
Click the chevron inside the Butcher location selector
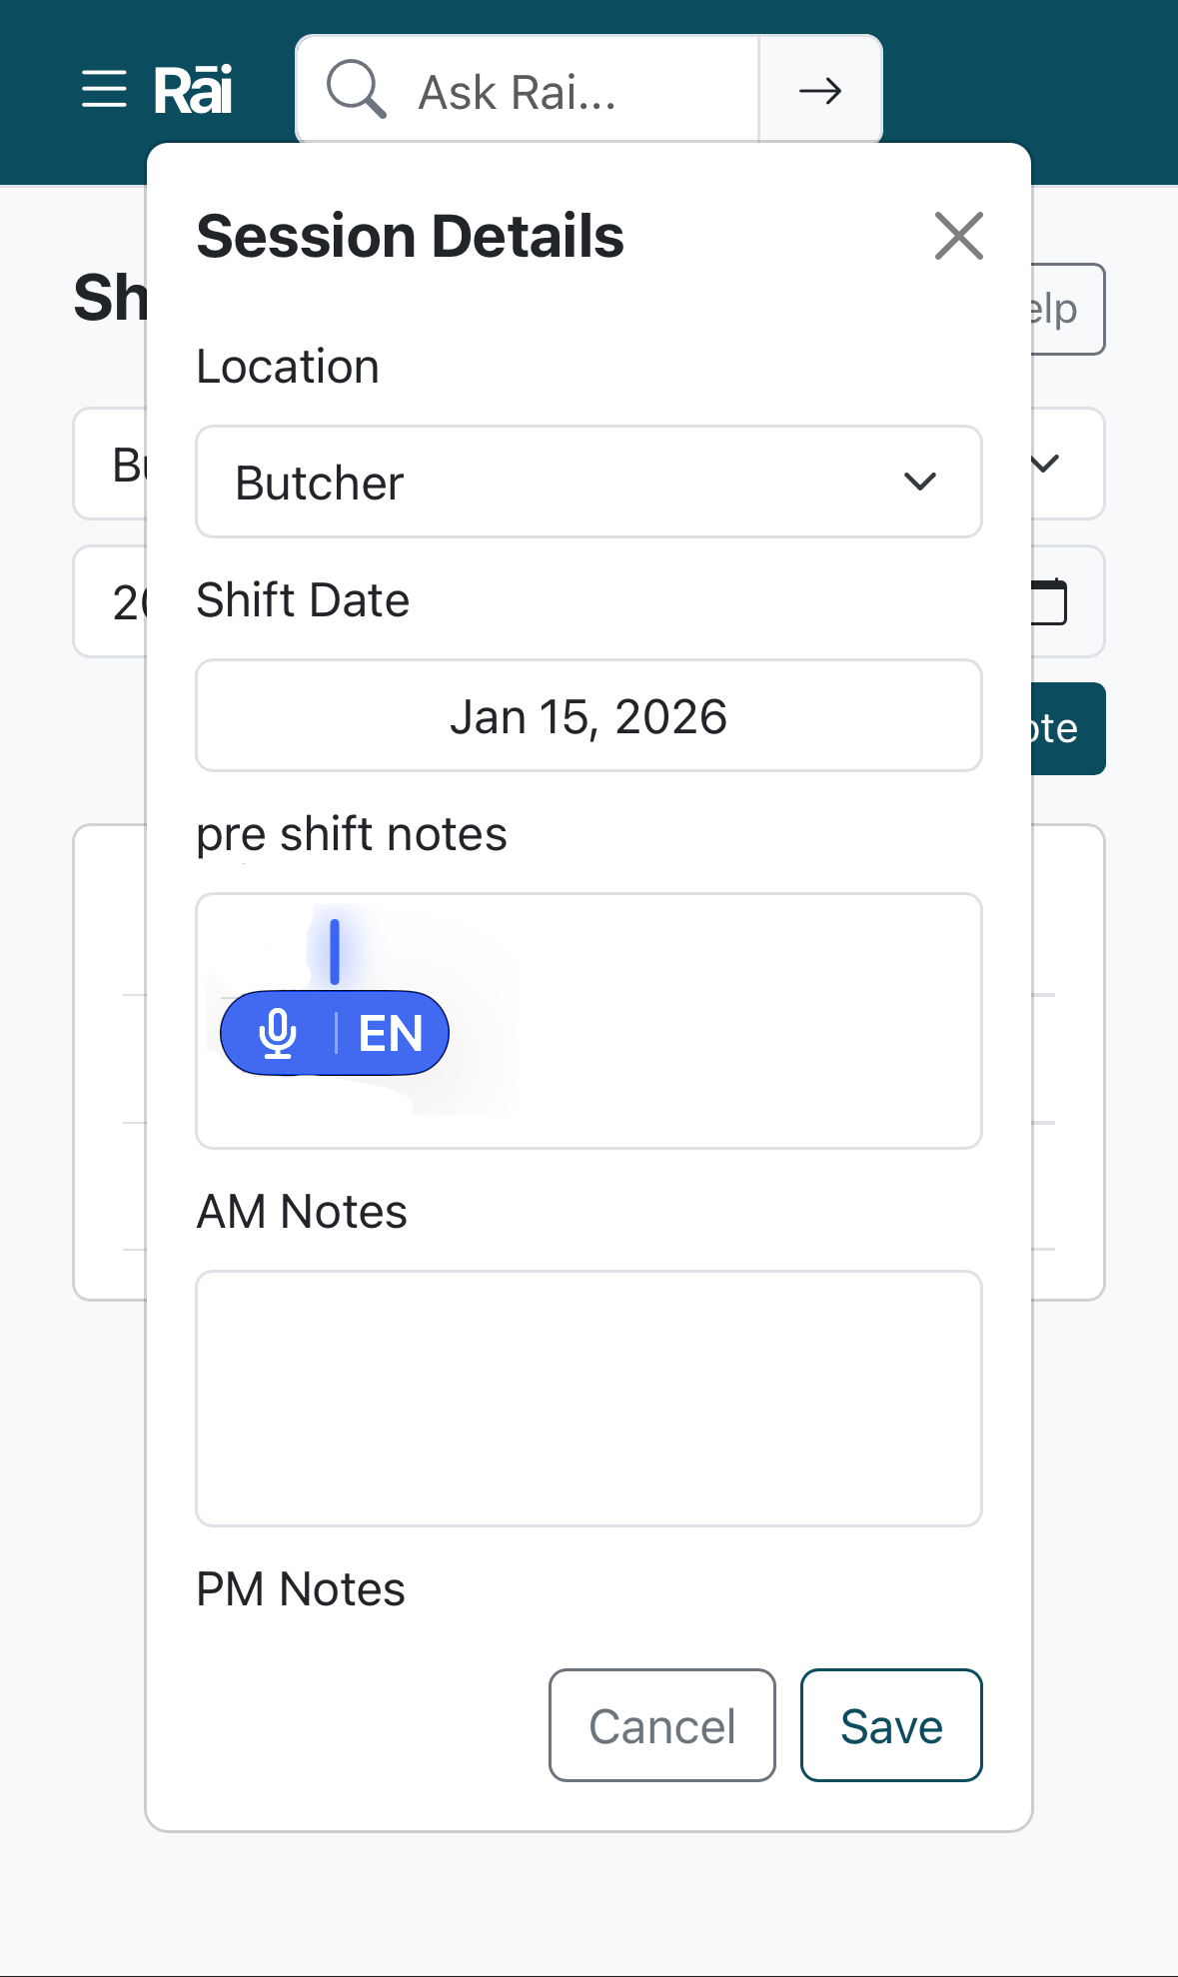click(922, 482)
